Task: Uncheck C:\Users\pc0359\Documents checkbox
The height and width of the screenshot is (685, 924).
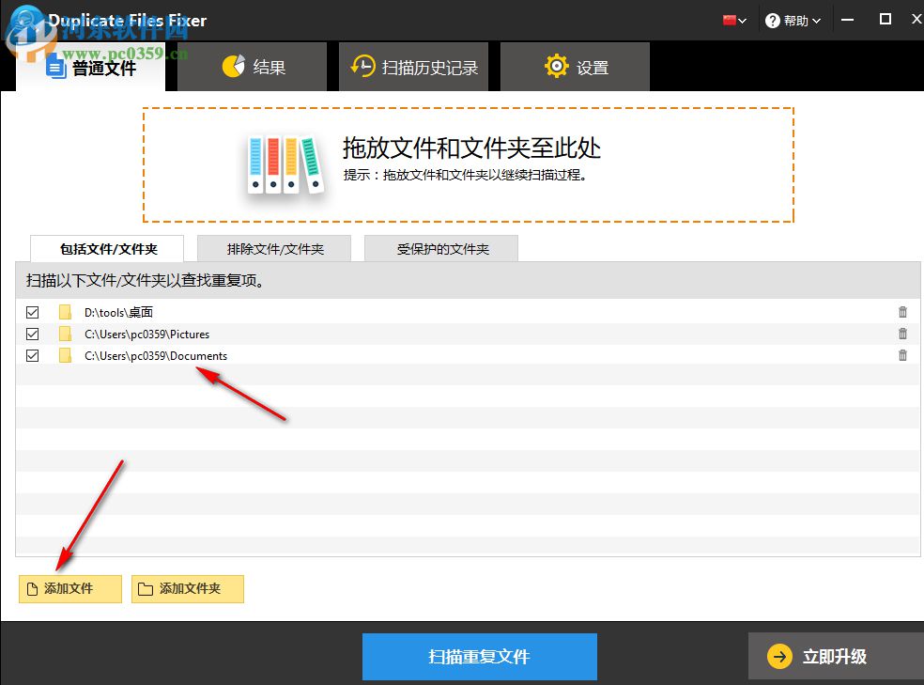Action: pyautogui.click(x=32, y=355)
